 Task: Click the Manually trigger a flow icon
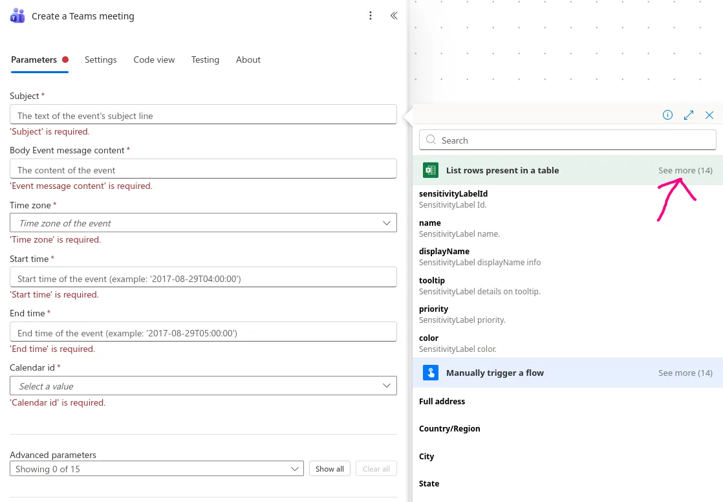[x=430, y=373]
